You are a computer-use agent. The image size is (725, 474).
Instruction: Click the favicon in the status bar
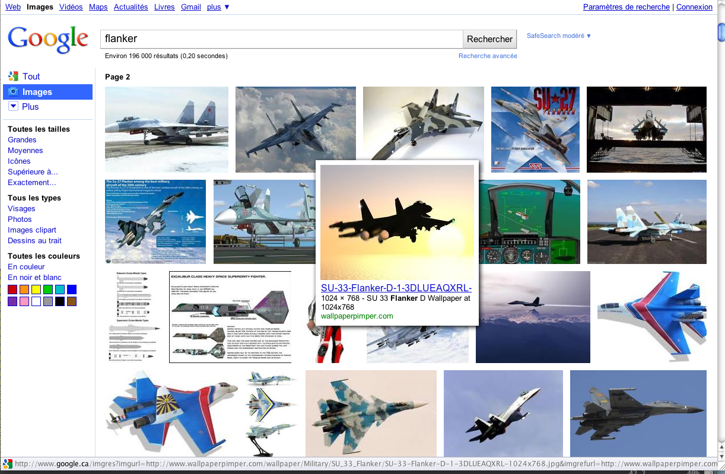[7, 464]
